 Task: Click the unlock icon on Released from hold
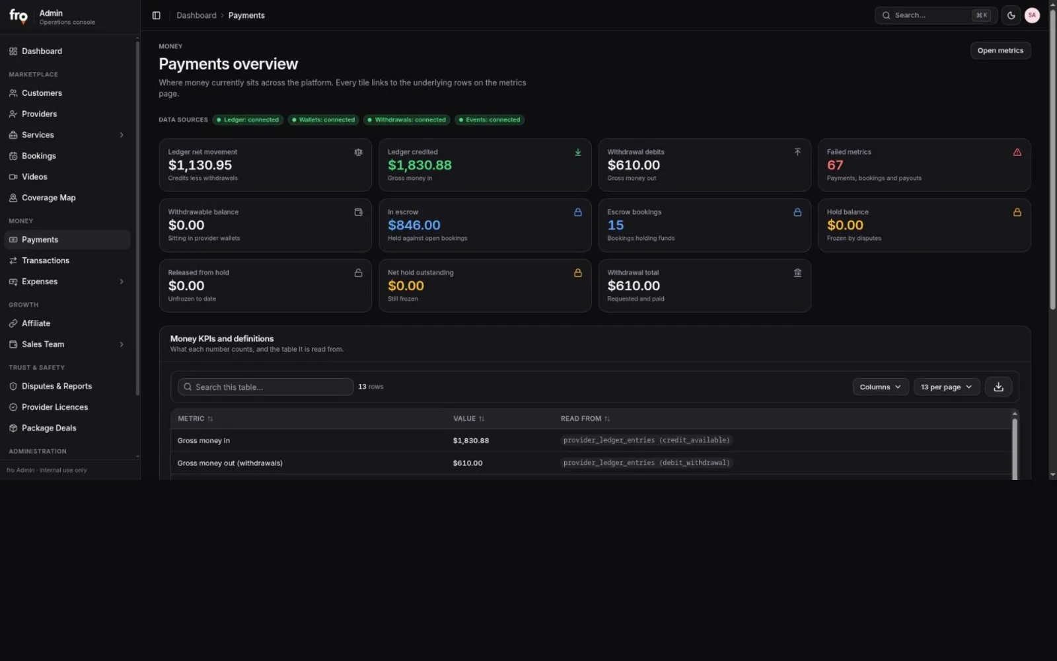click(x=358, y=273)
